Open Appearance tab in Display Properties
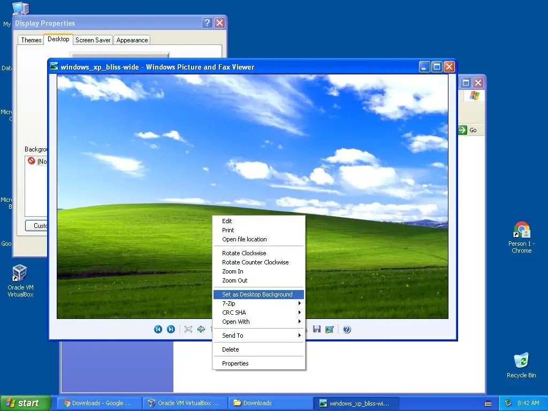 [132, 40]
